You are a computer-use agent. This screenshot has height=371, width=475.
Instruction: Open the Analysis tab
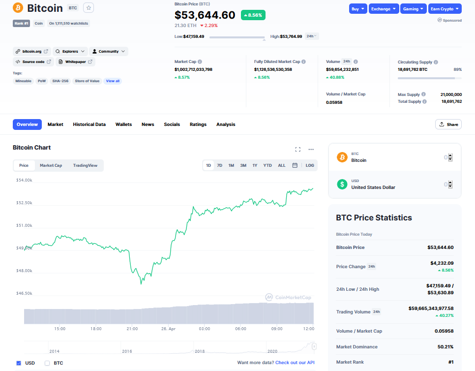(226, 124)
